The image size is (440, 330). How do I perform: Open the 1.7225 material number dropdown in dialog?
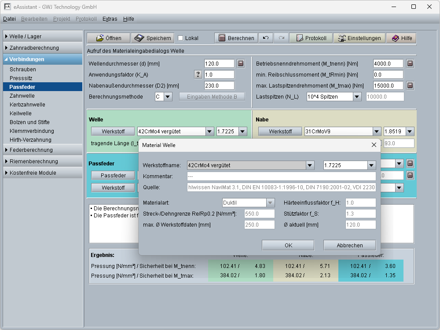372,165
